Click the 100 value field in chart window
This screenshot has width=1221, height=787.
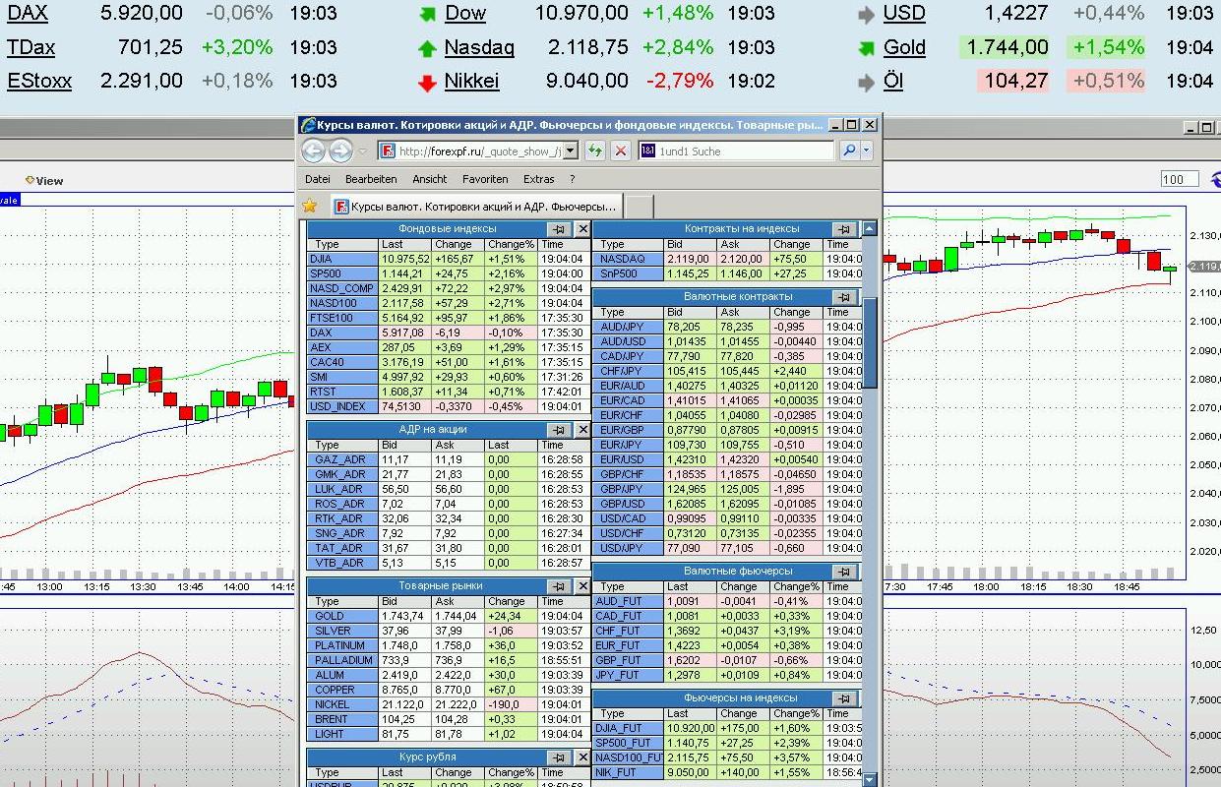(x=1180, y=179)
